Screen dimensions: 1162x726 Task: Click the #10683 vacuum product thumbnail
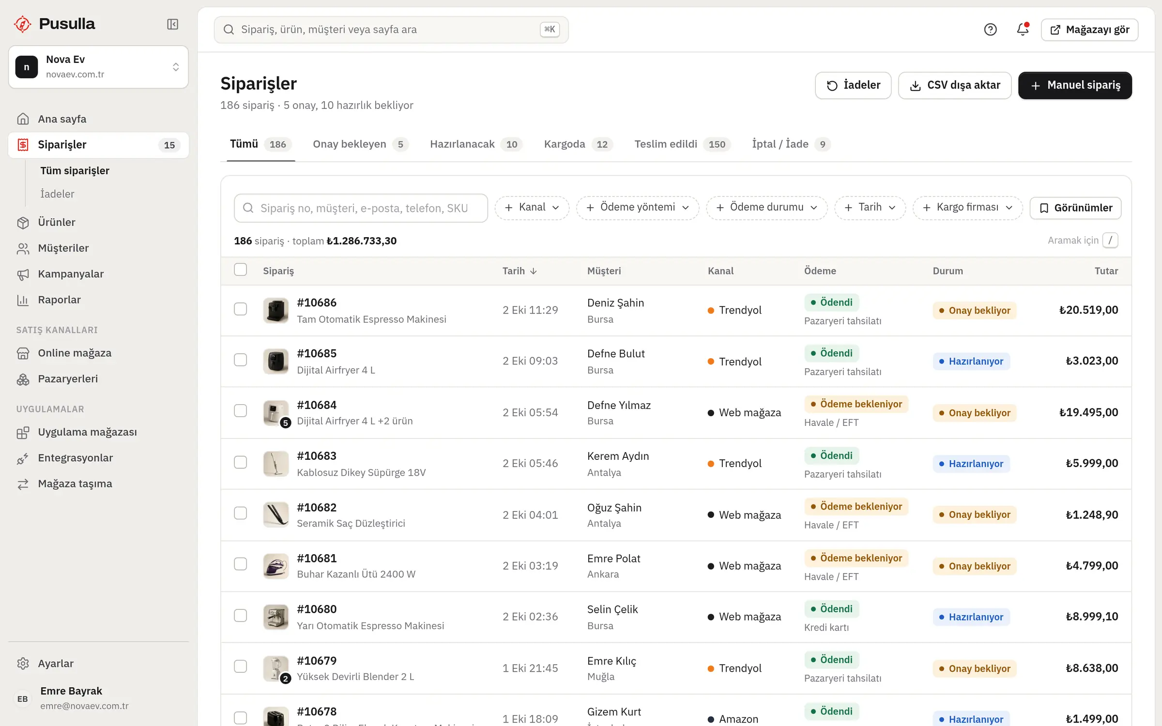tap(275, 464)
